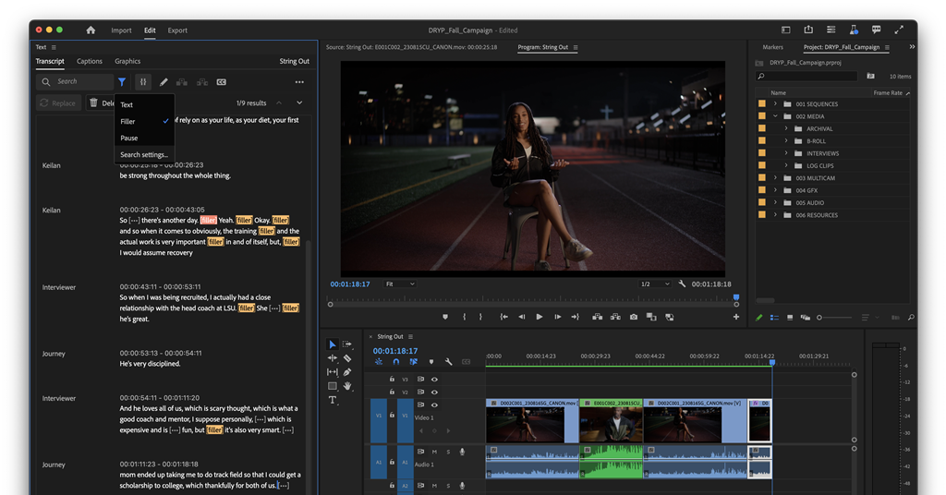Select the Type tool

[x=333, y=400]
